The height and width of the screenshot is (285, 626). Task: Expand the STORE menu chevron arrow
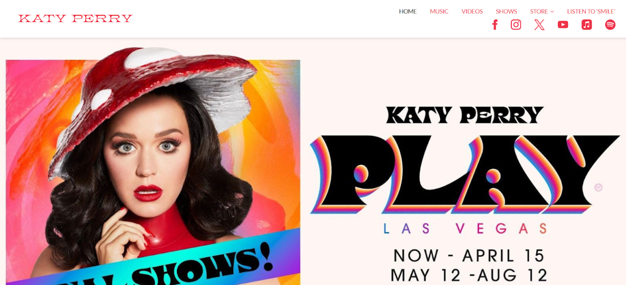(552, 12)
